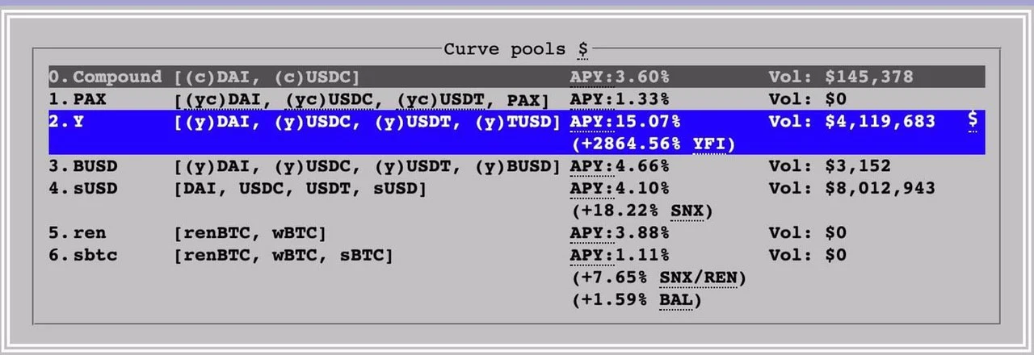Viewport: 1034px width, 355px height.
Task: Click Vol: $0 on PAX row
Action: (807, 100)
